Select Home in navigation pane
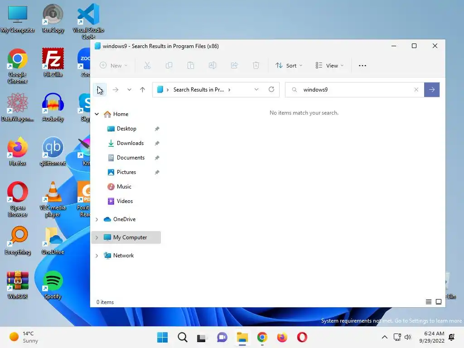Screen dimensions: 464x348 point(121,114)
